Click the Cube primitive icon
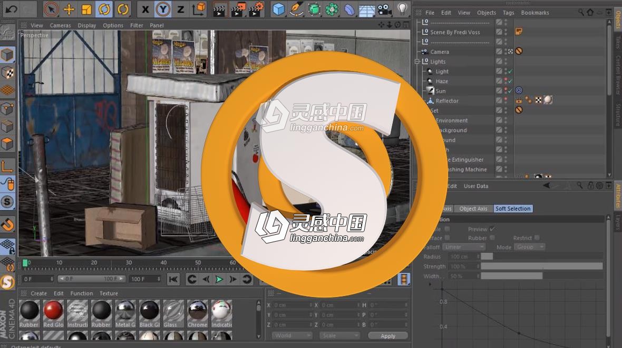 279,9
